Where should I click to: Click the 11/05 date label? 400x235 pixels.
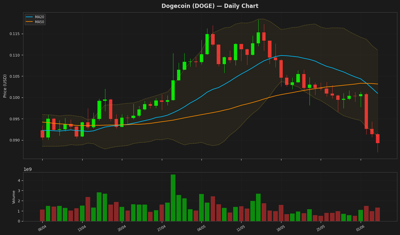point(241,228)
